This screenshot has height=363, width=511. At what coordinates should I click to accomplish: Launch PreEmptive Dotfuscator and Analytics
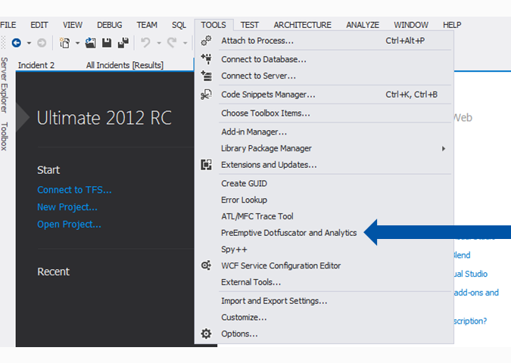point(324,233)
